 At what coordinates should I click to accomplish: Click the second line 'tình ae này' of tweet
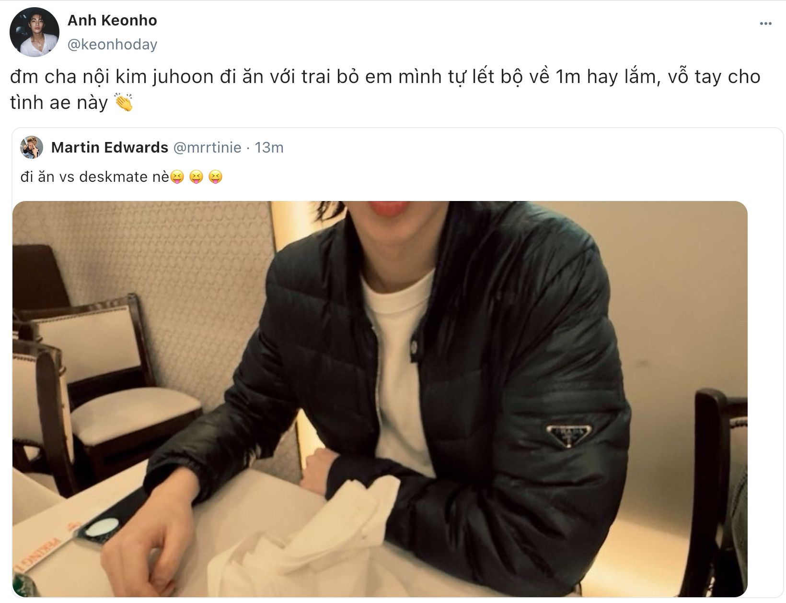[x=59, y=103]
